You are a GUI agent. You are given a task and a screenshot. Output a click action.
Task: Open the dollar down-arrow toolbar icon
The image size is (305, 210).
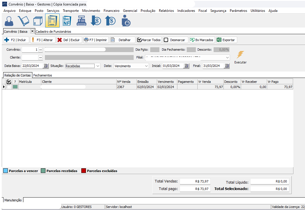point(95,21)
